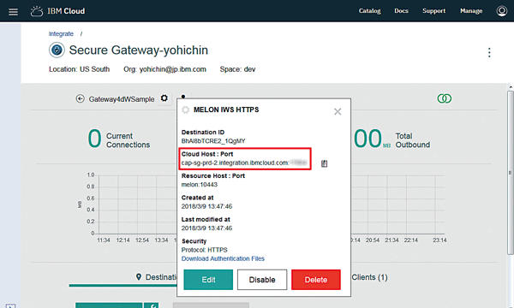Select the Destination ID value BhAl8bTCRE2_1QgMY

[x=213, y=141]
